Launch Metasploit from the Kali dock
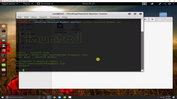 tap(4, 40)
